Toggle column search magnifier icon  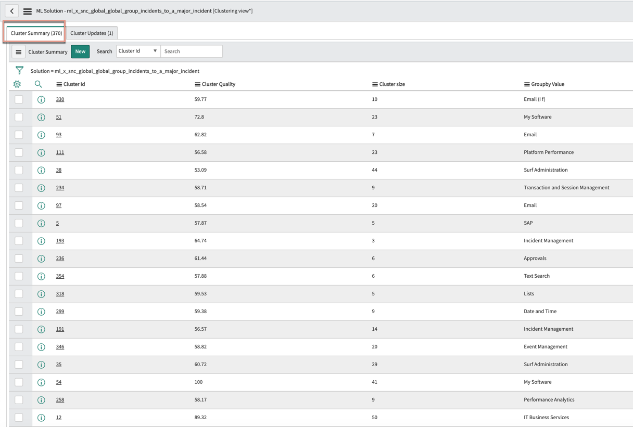tap(38, 84)
